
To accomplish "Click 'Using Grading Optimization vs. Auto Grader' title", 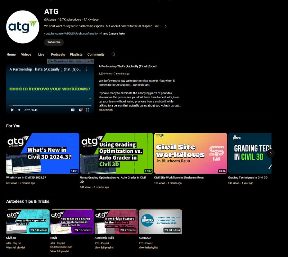I will pyautogui.click(x=113, y=179).
